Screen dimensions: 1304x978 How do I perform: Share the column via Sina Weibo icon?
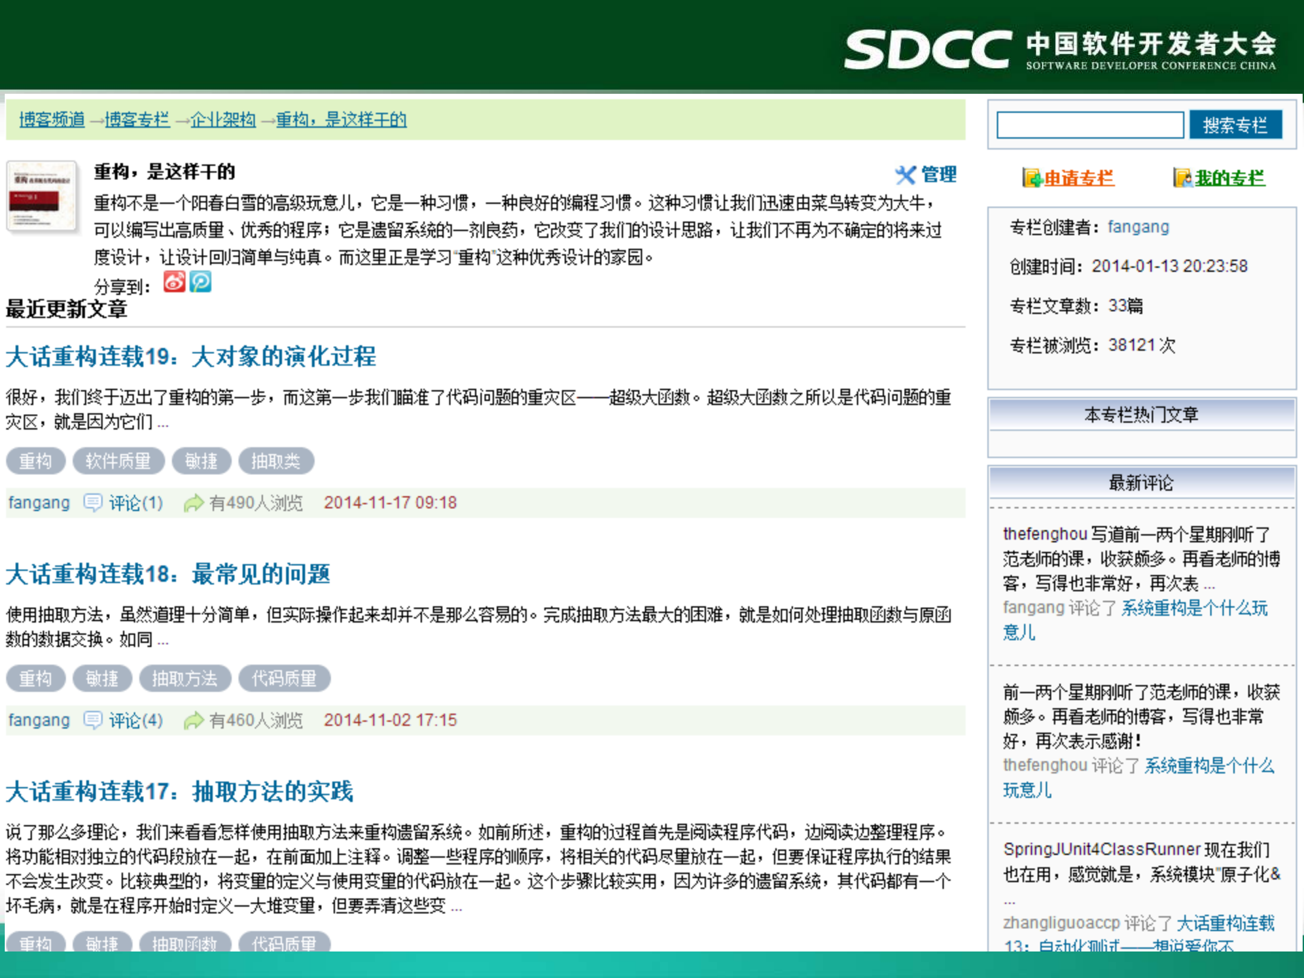pos(175,281)
